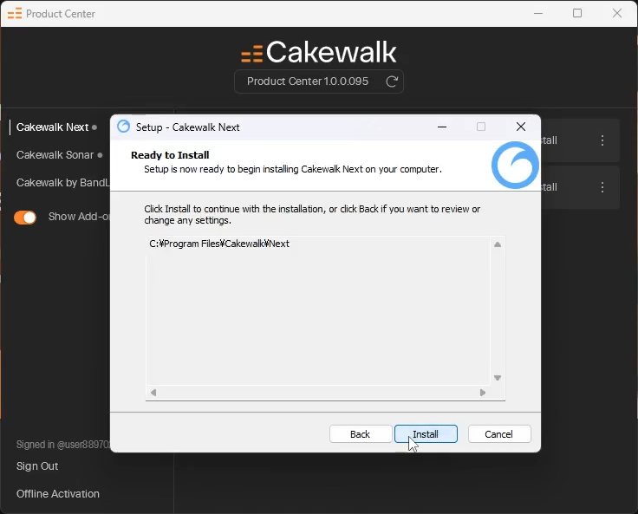The width and height of the screenshot is (638, 514).
Task: Refresh the Product Center version
Action: 392,81
